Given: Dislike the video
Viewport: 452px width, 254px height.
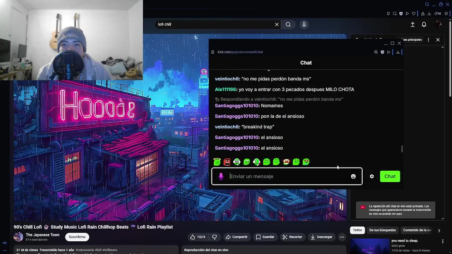Looking at the screenshot, I should (214, 237).
